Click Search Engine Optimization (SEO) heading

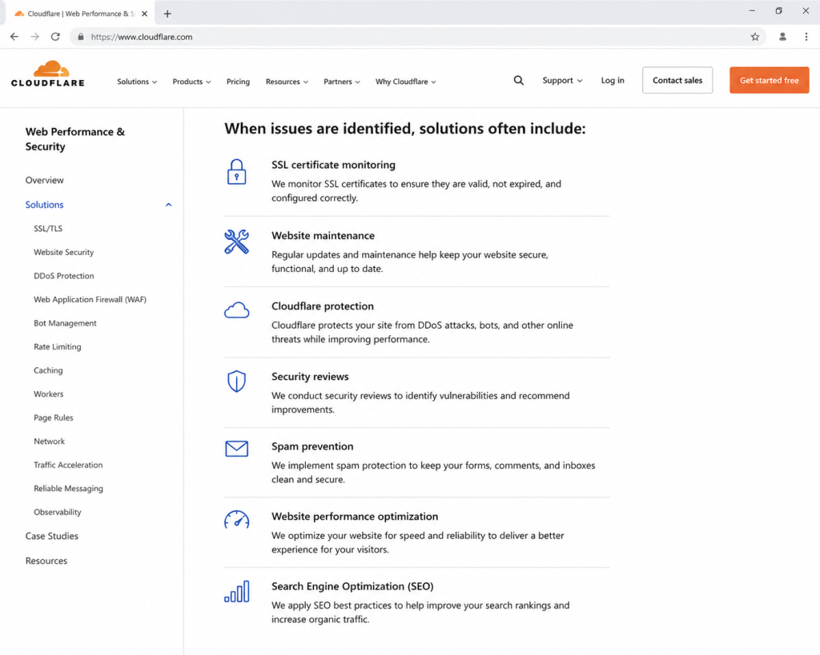[352, 586]
